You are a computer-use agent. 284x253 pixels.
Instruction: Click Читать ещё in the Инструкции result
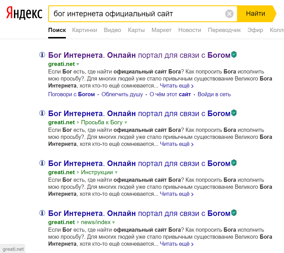tap(176, 194)
